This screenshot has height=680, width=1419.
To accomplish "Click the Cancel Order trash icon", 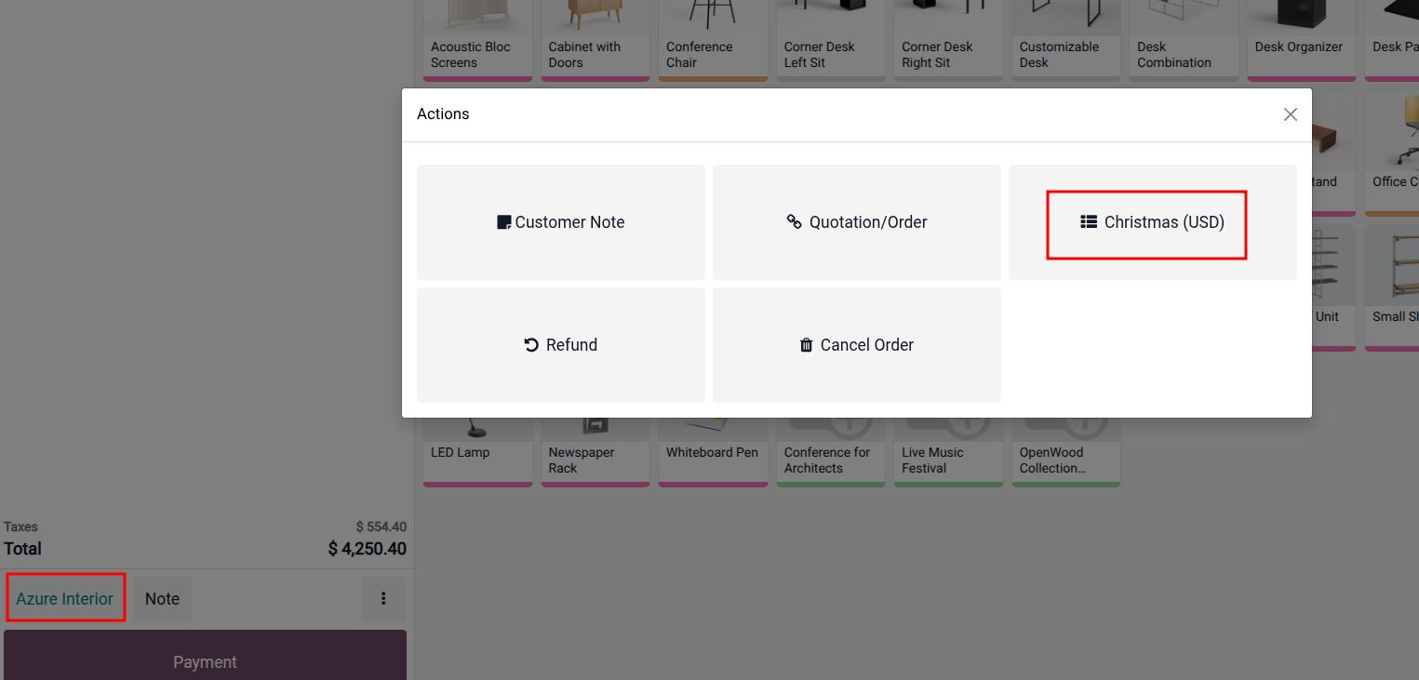I will click(x=806, y=345).
